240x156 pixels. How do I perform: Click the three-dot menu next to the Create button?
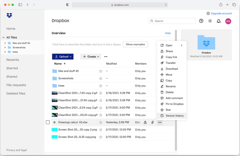coord(106,57)
